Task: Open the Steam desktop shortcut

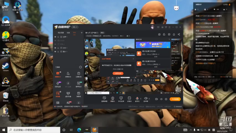Action: point(6,67)
